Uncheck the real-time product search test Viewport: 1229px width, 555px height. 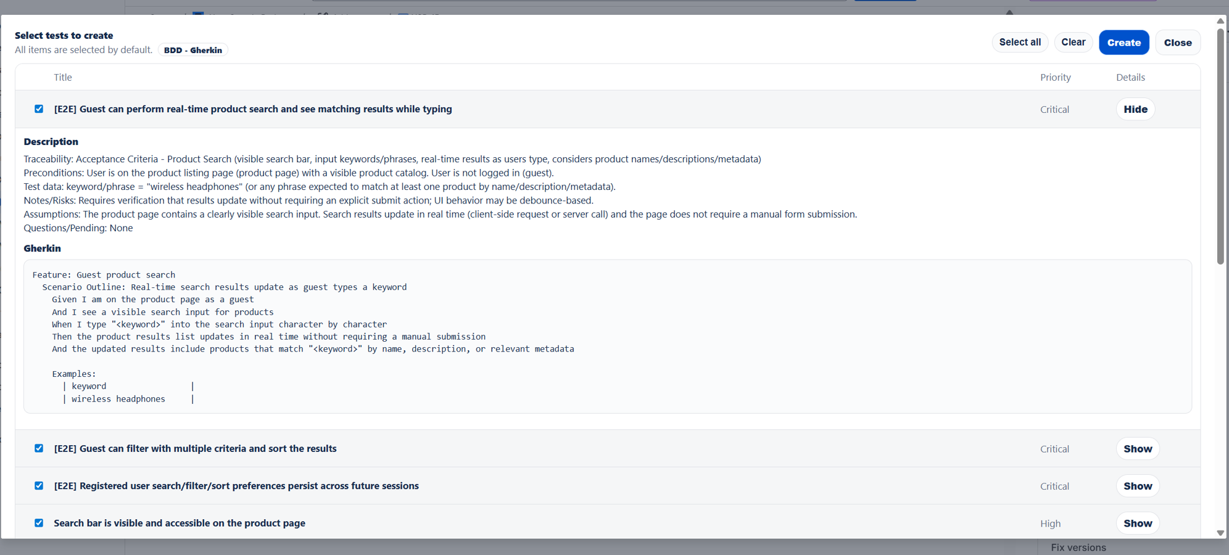[39, 109]
